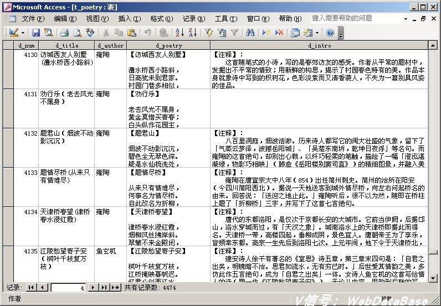Open the 帮助 menu
The image size is (441, 306).
(x=290, y=19)
